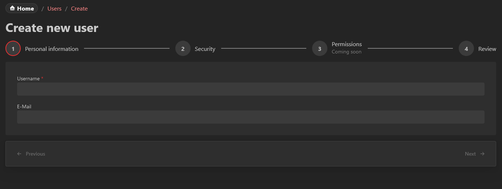Click the Personal information step label

tap(52, 49)
